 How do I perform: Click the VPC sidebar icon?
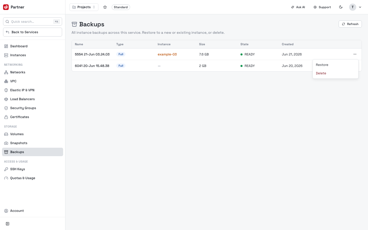point(6,81)
